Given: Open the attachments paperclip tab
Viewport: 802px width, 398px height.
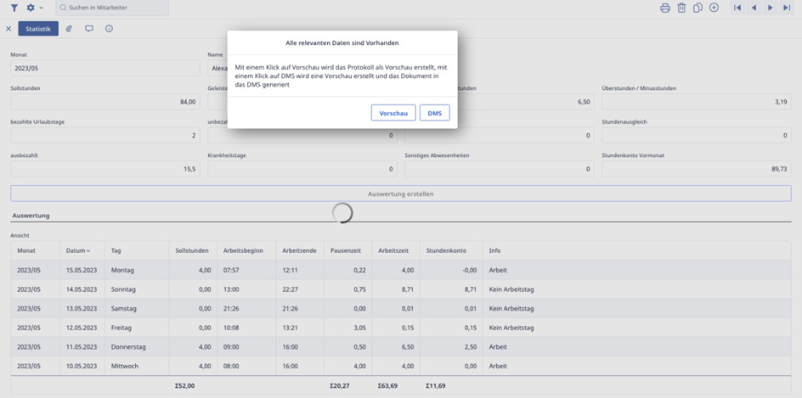Looking at the screenshot, I should tap(69, 29).
